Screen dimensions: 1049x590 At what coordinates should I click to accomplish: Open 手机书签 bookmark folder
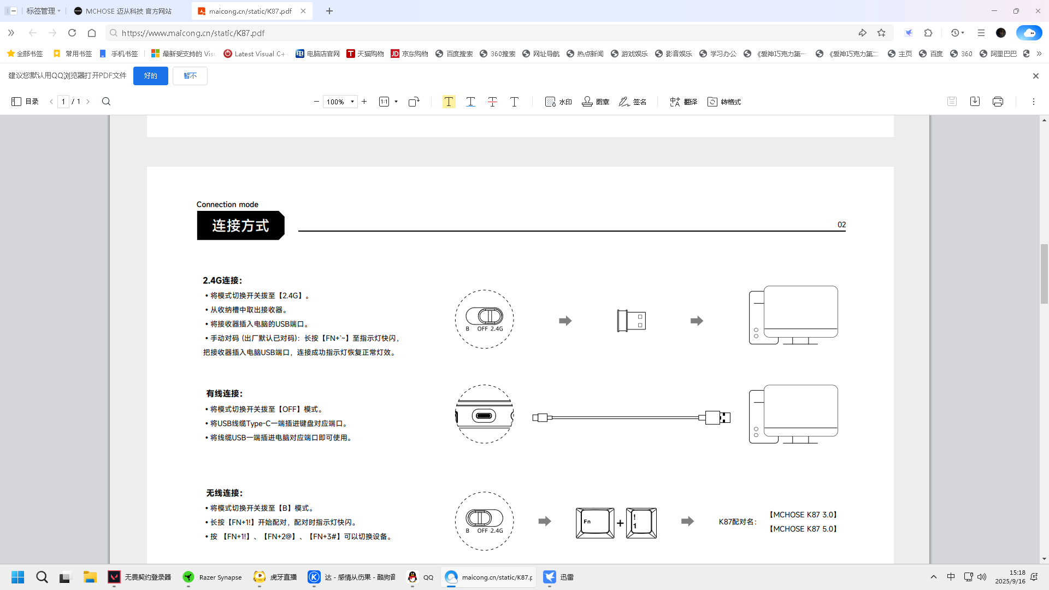(119, 54)
